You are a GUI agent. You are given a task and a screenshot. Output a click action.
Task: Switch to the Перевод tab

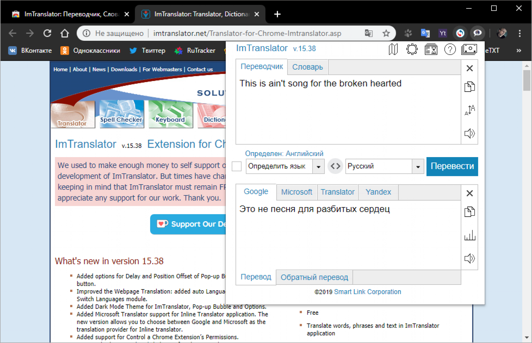[x=256, y=277]
